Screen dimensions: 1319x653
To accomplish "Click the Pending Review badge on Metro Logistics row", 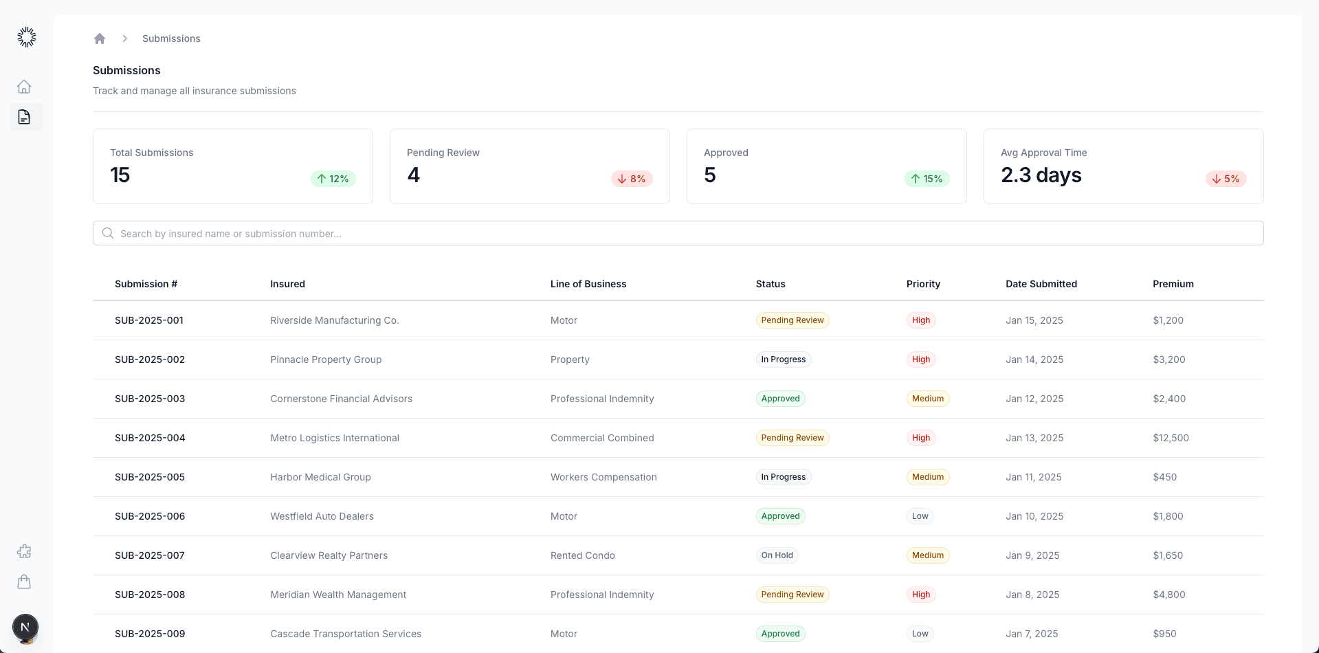I will pyautogui.click(x=792, y=438).
